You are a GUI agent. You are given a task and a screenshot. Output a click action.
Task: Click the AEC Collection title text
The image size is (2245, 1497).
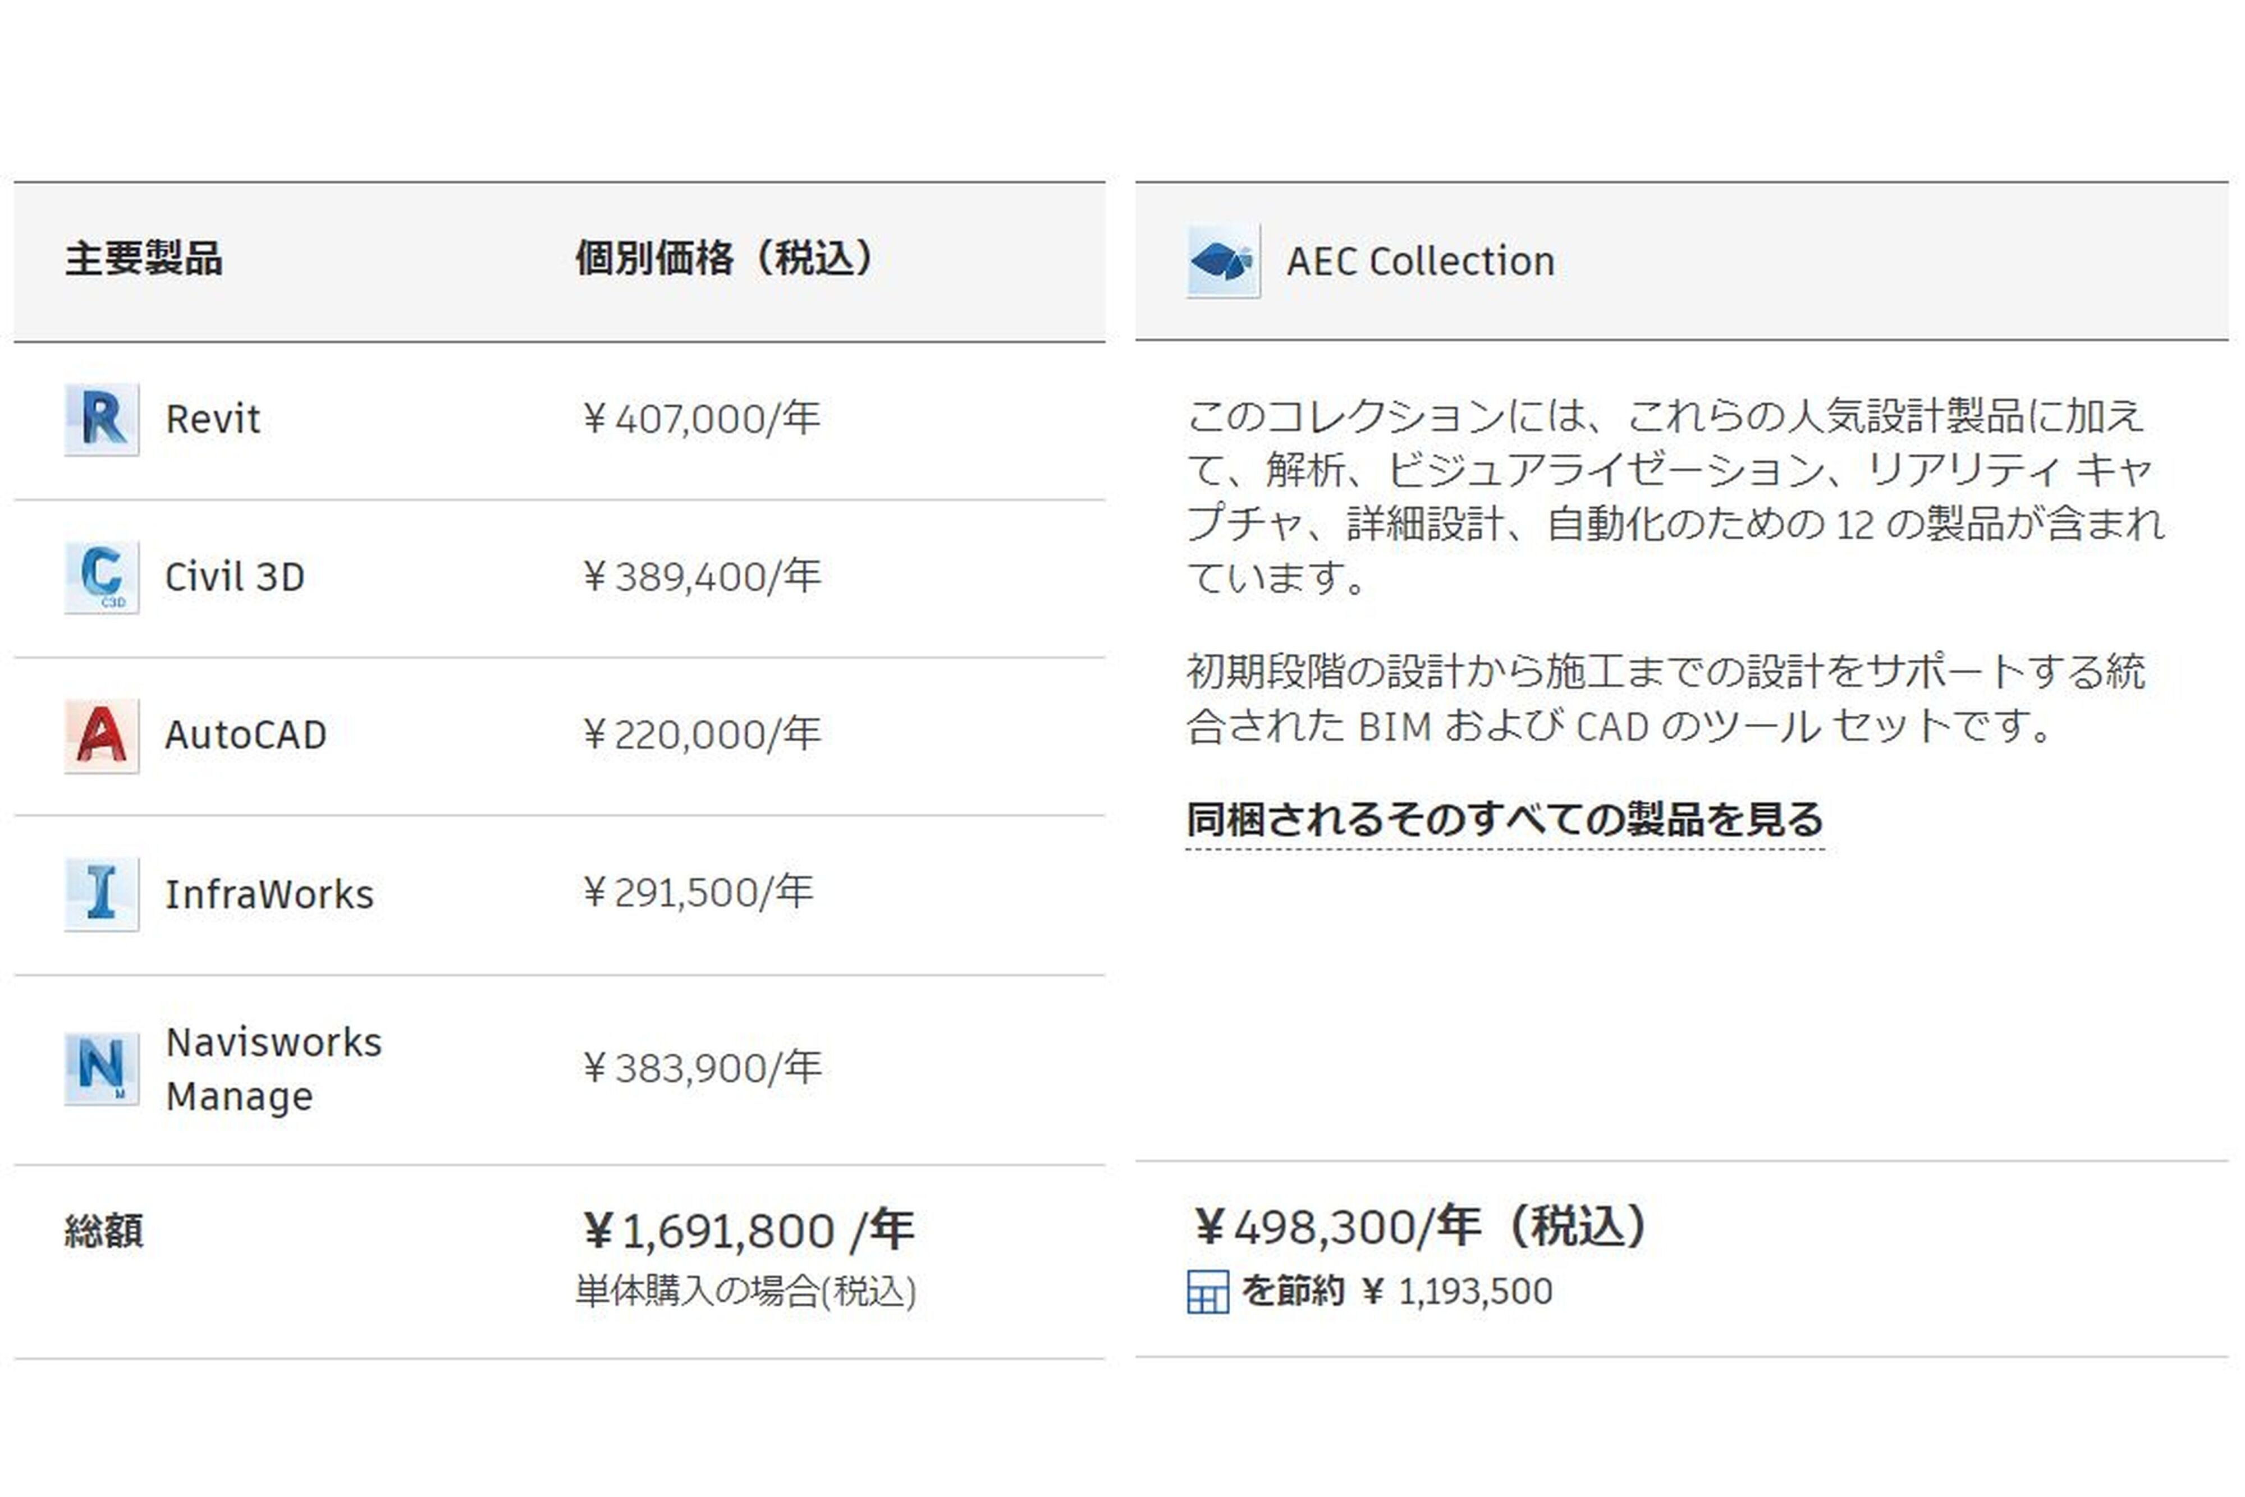point(1420,261)
